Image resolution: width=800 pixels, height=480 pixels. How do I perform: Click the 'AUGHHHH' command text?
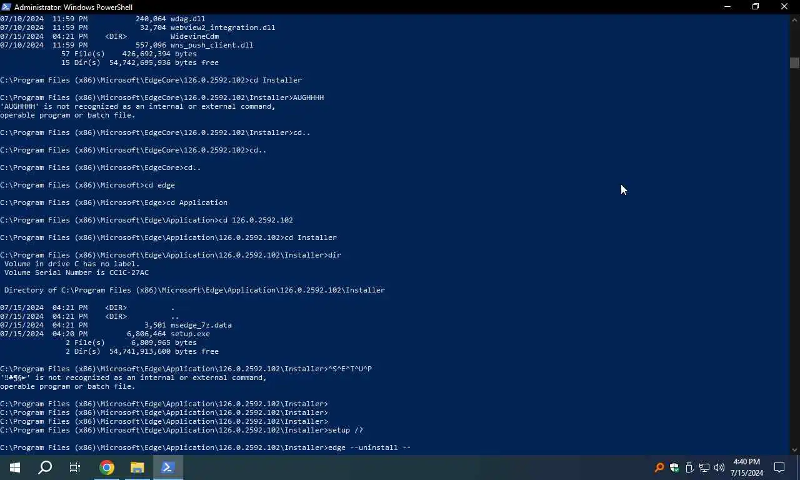[x=308, y=97]
